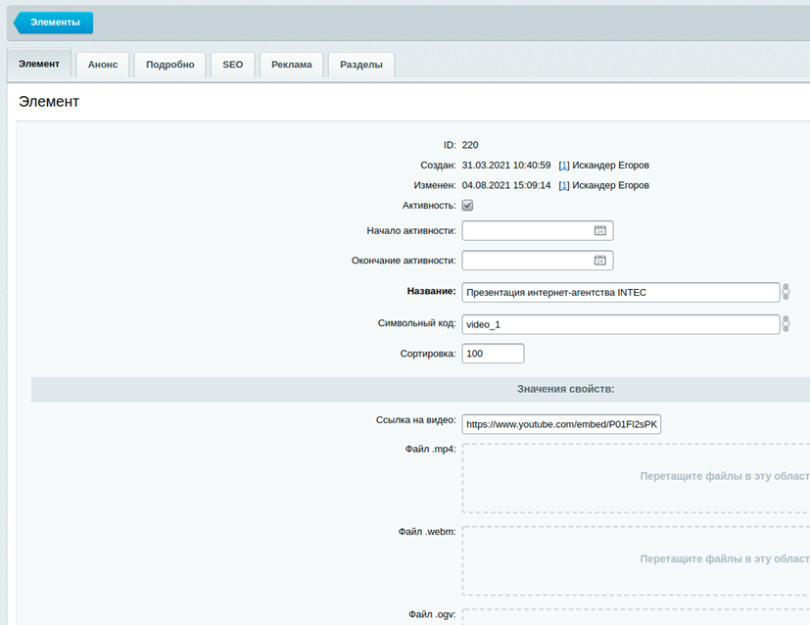
Task: Click link icon beside Символьный код field
Action: pos(786,324)
